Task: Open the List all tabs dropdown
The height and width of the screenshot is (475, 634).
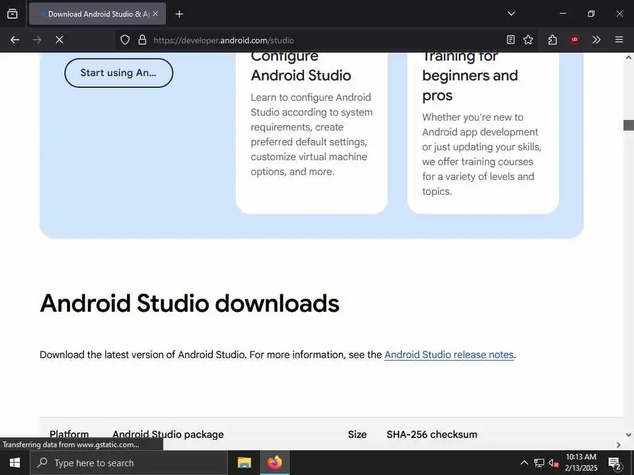Action: tap(511, 14)
